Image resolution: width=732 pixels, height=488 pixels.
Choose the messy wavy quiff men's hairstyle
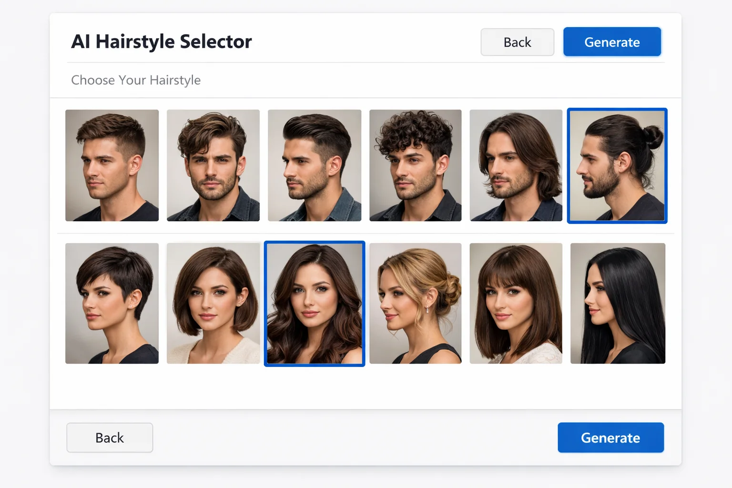click(x=213, y=165)
